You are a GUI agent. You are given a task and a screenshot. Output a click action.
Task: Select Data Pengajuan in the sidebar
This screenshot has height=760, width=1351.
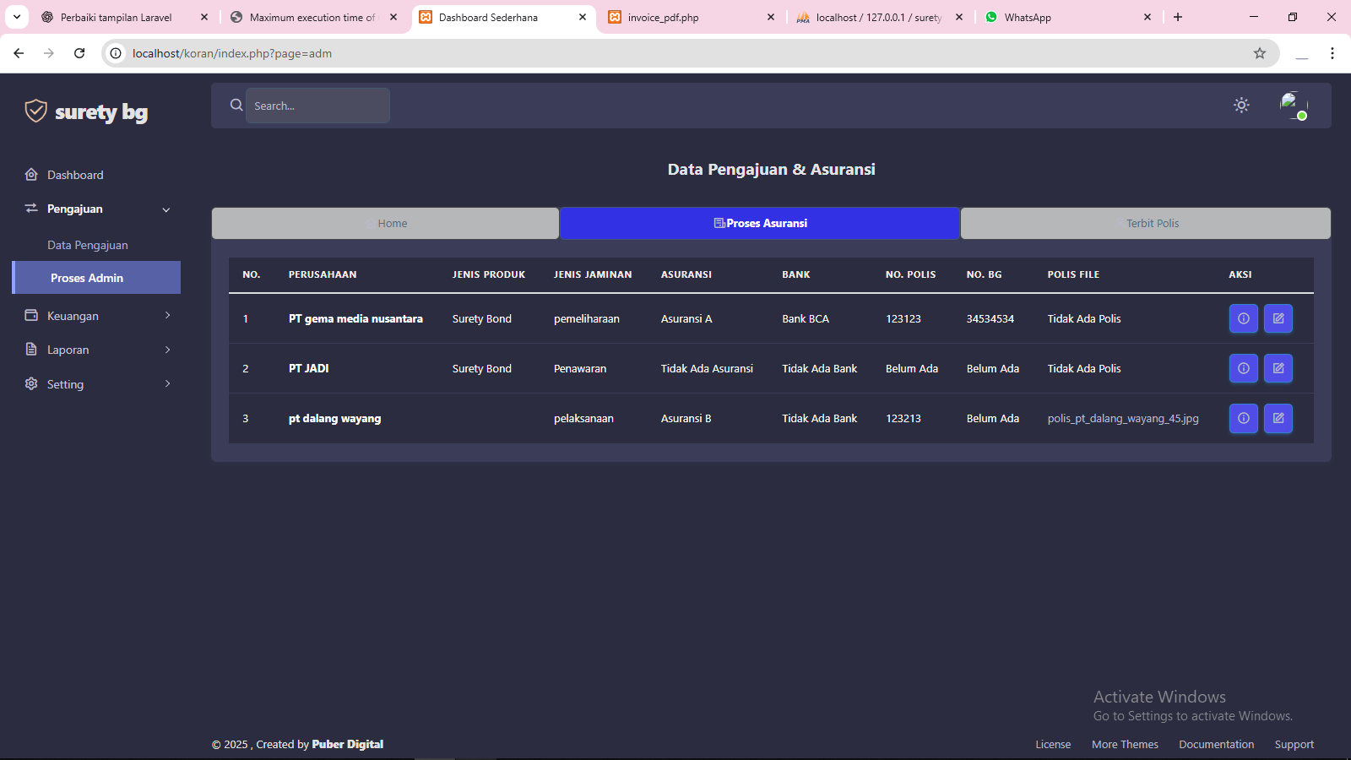click(88, 244)
